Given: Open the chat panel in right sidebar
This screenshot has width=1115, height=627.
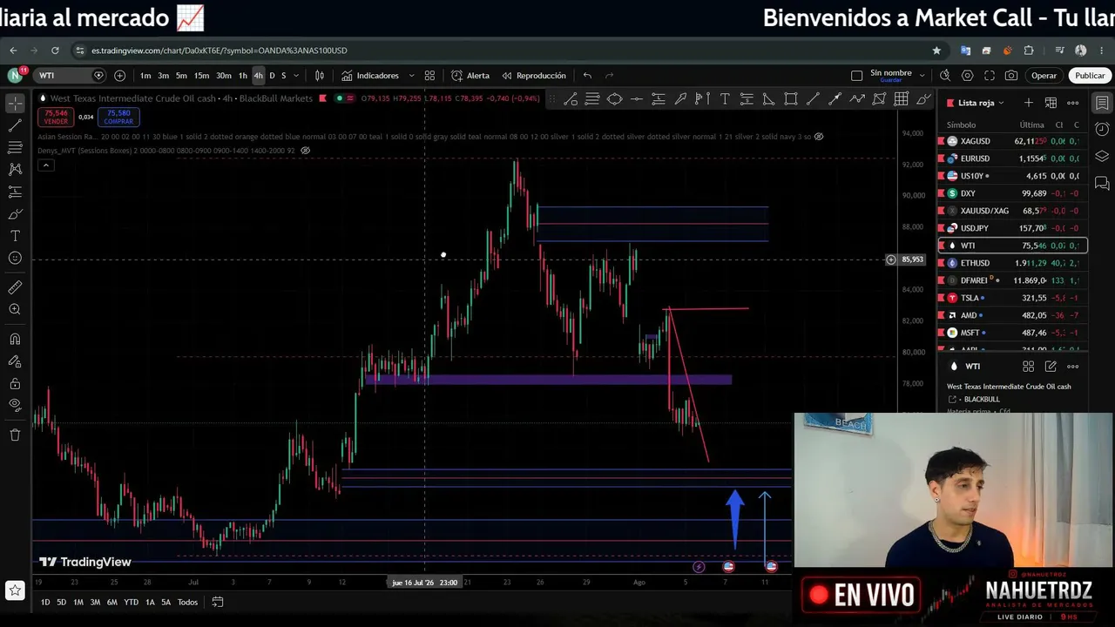Looking at the screenshot, I should [x=1102, y=184].
